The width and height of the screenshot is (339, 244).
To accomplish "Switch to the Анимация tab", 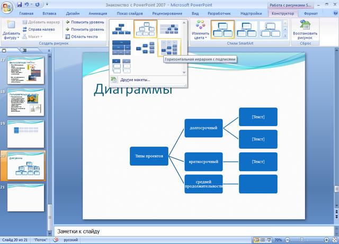I will pos(97,13).
